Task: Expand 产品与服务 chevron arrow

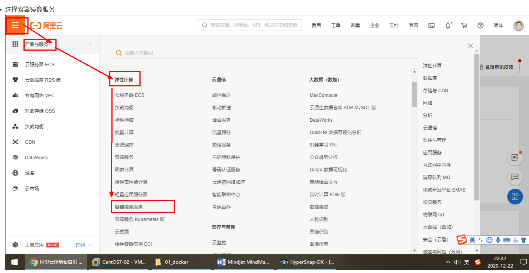Action: (x=90, y=44)
